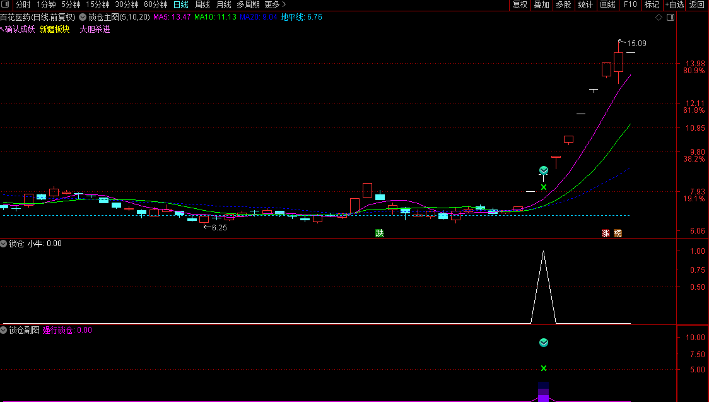This screenshot has height=402, width=709.
Task: Select the 30分钟 period tab
Action: coord(127,4)
